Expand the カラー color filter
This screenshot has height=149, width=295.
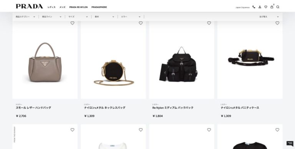pos(131,17)
